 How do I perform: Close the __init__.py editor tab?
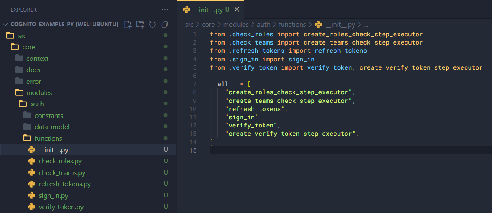tap(237, 10)
